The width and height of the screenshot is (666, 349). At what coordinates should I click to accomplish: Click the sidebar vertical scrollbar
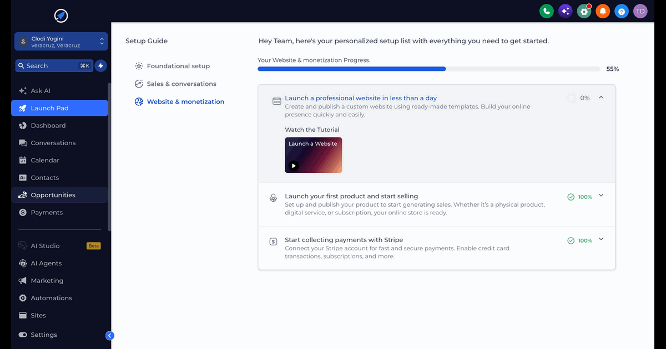click(109, 157)
